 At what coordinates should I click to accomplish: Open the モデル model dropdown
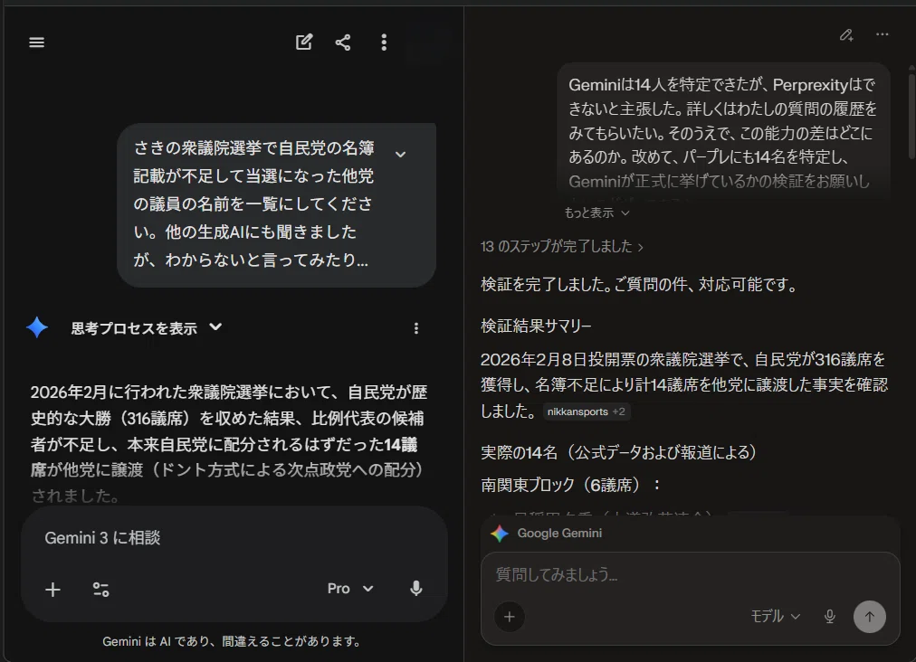775,617
